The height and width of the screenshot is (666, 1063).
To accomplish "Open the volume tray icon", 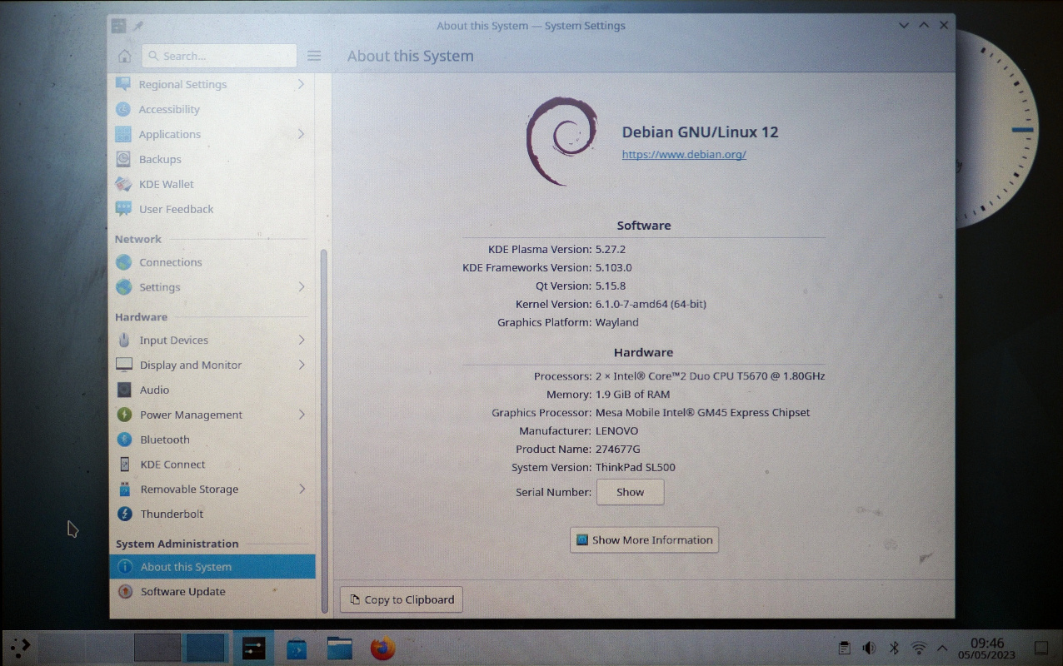I will pos(869,648).
